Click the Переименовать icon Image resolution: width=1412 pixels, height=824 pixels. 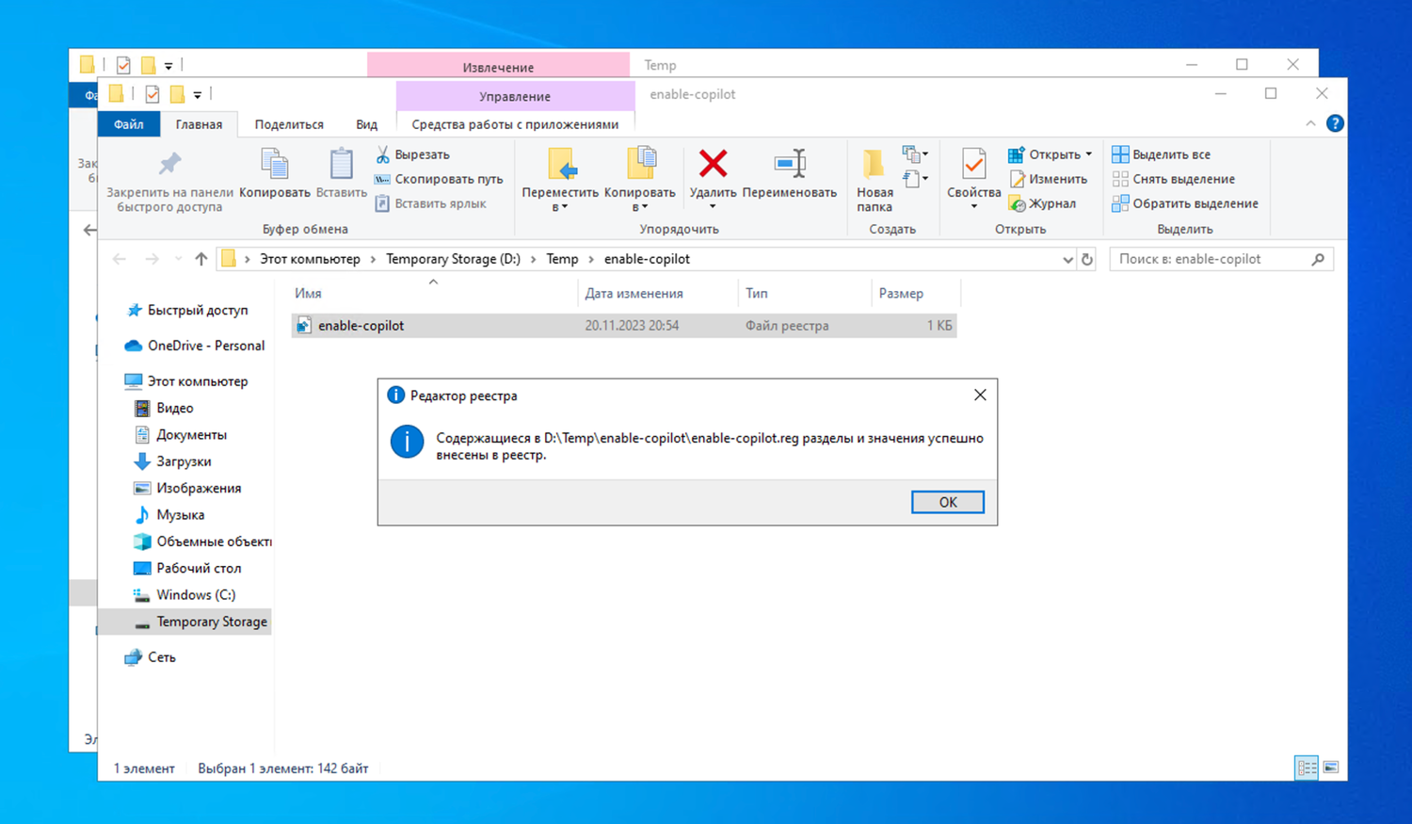click(790, 164)
